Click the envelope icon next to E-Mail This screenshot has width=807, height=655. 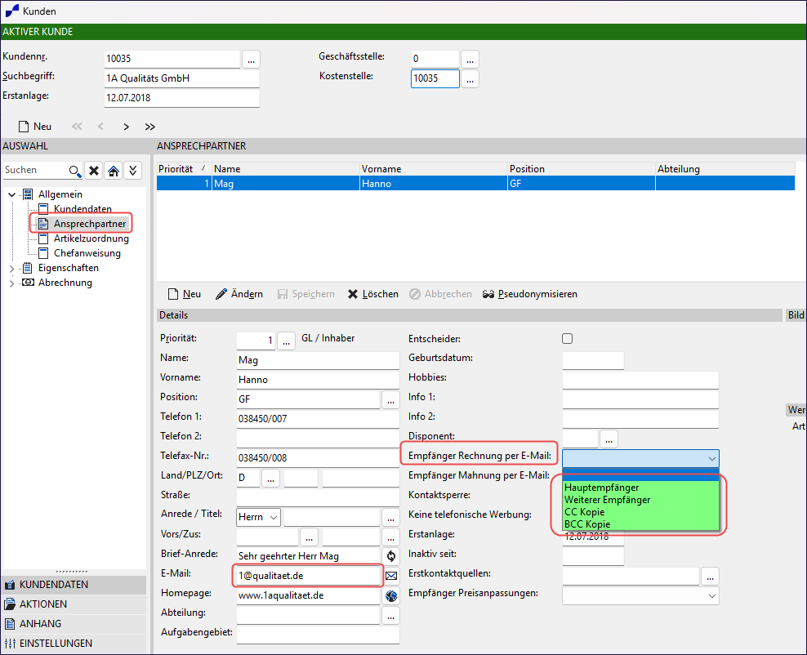pyautogui.click(x=391, y=576)
